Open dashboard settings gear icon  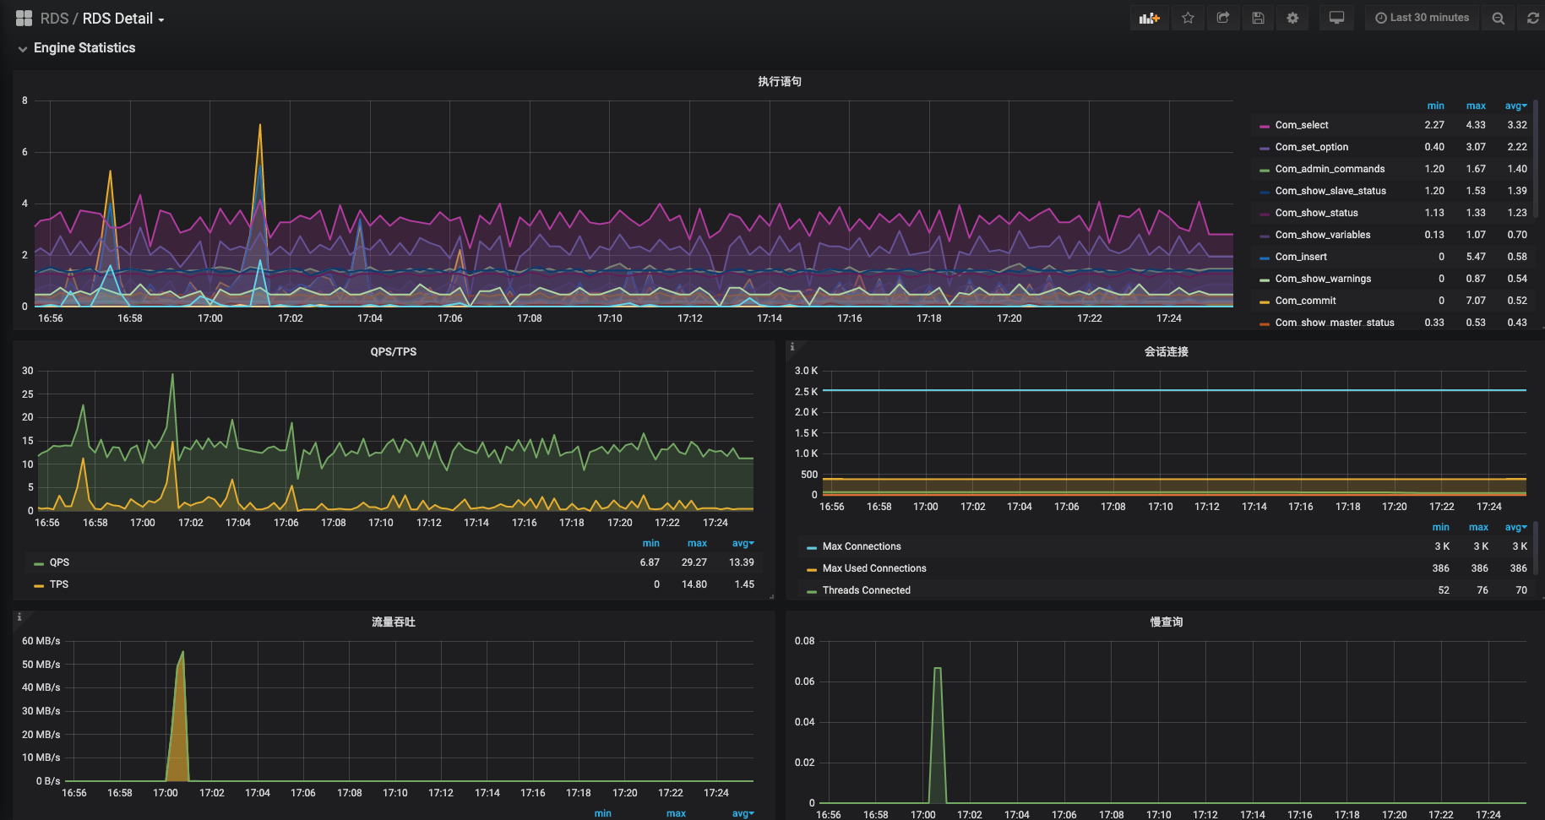(1292, 18)
